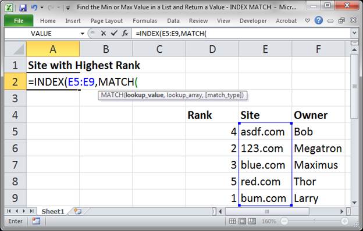Click MATCH function name in tooltip
This screenshot has height=231, width=363.
click(112, 95)
